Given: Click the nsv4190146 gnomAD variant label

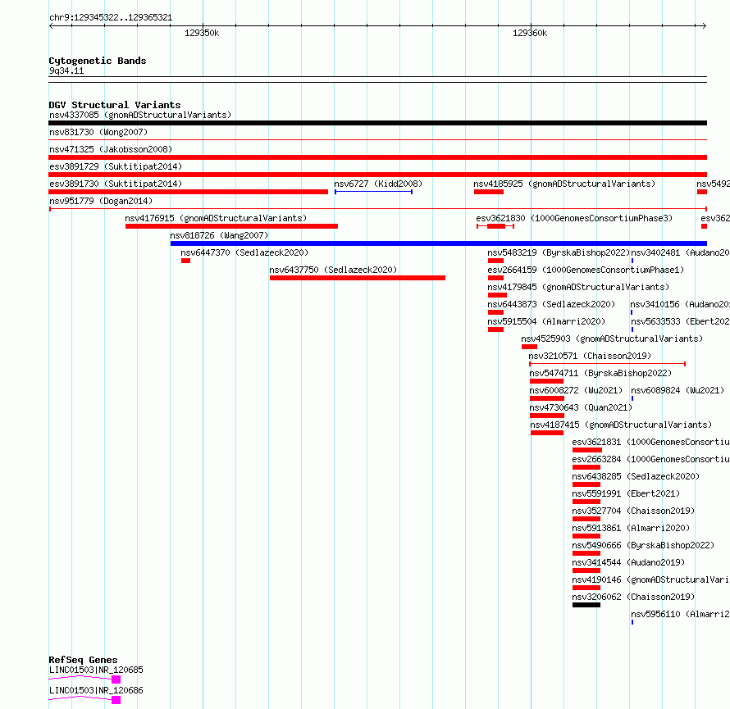Looking at the screenshot, I should (x=651, y=579).
